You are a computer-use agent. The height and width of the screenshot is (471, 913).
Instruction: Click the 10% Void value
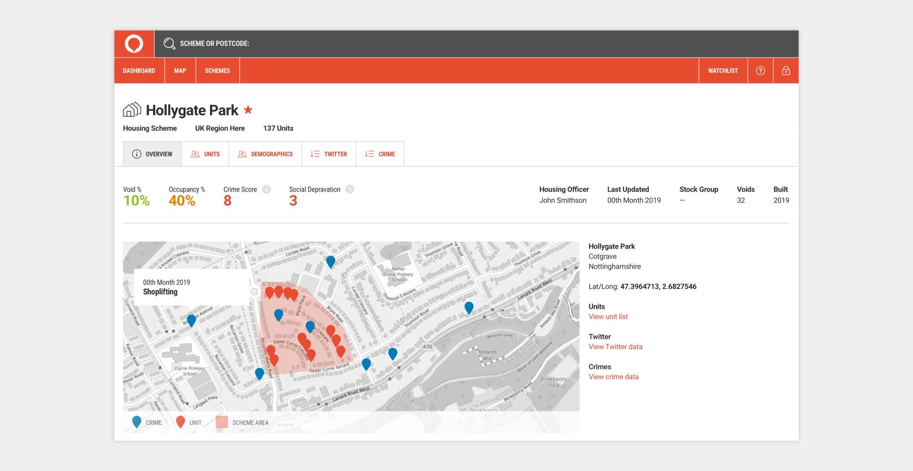136,201
